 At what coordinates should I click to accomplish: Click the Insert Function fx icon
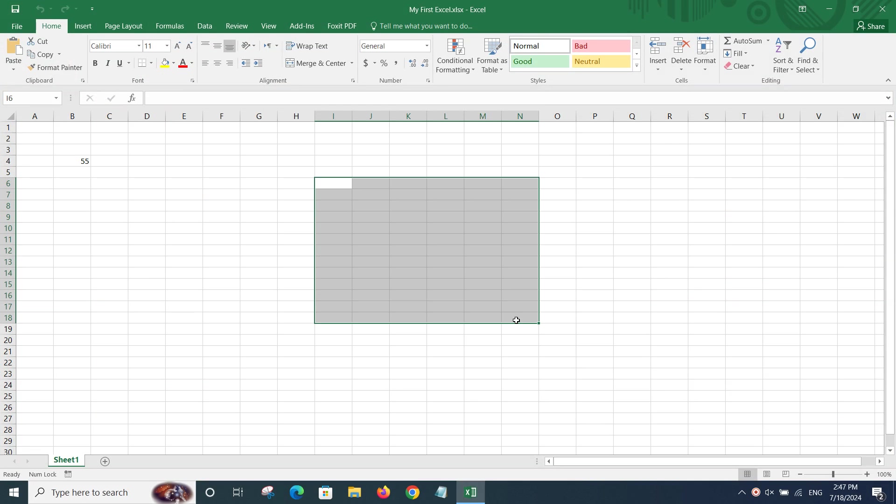click(132, 98)
